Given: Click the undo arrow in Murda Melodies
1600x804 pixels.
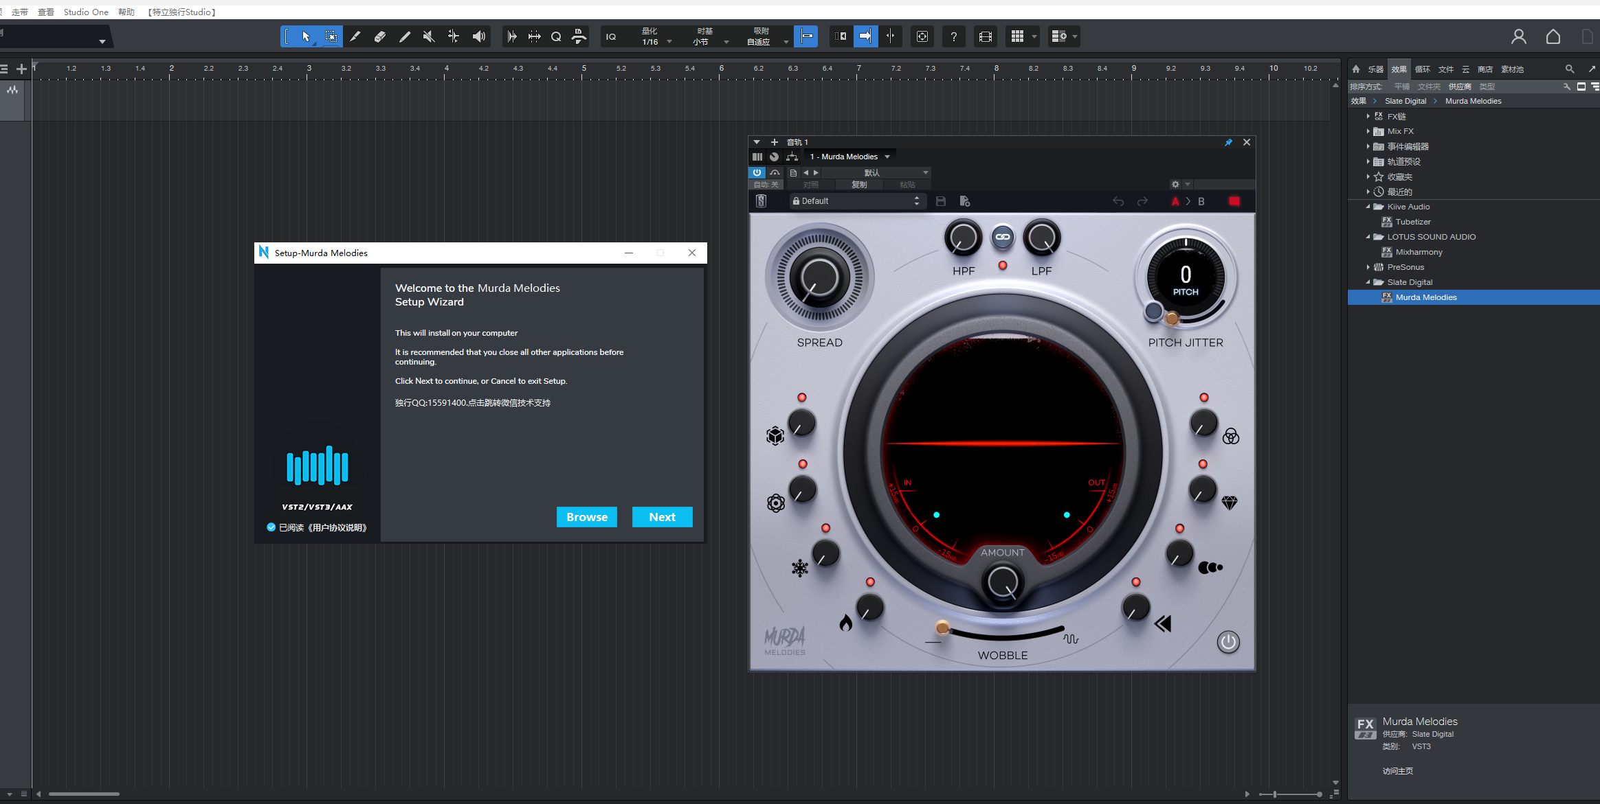Looking at the screenshot, I should [x=1118, y=201].
